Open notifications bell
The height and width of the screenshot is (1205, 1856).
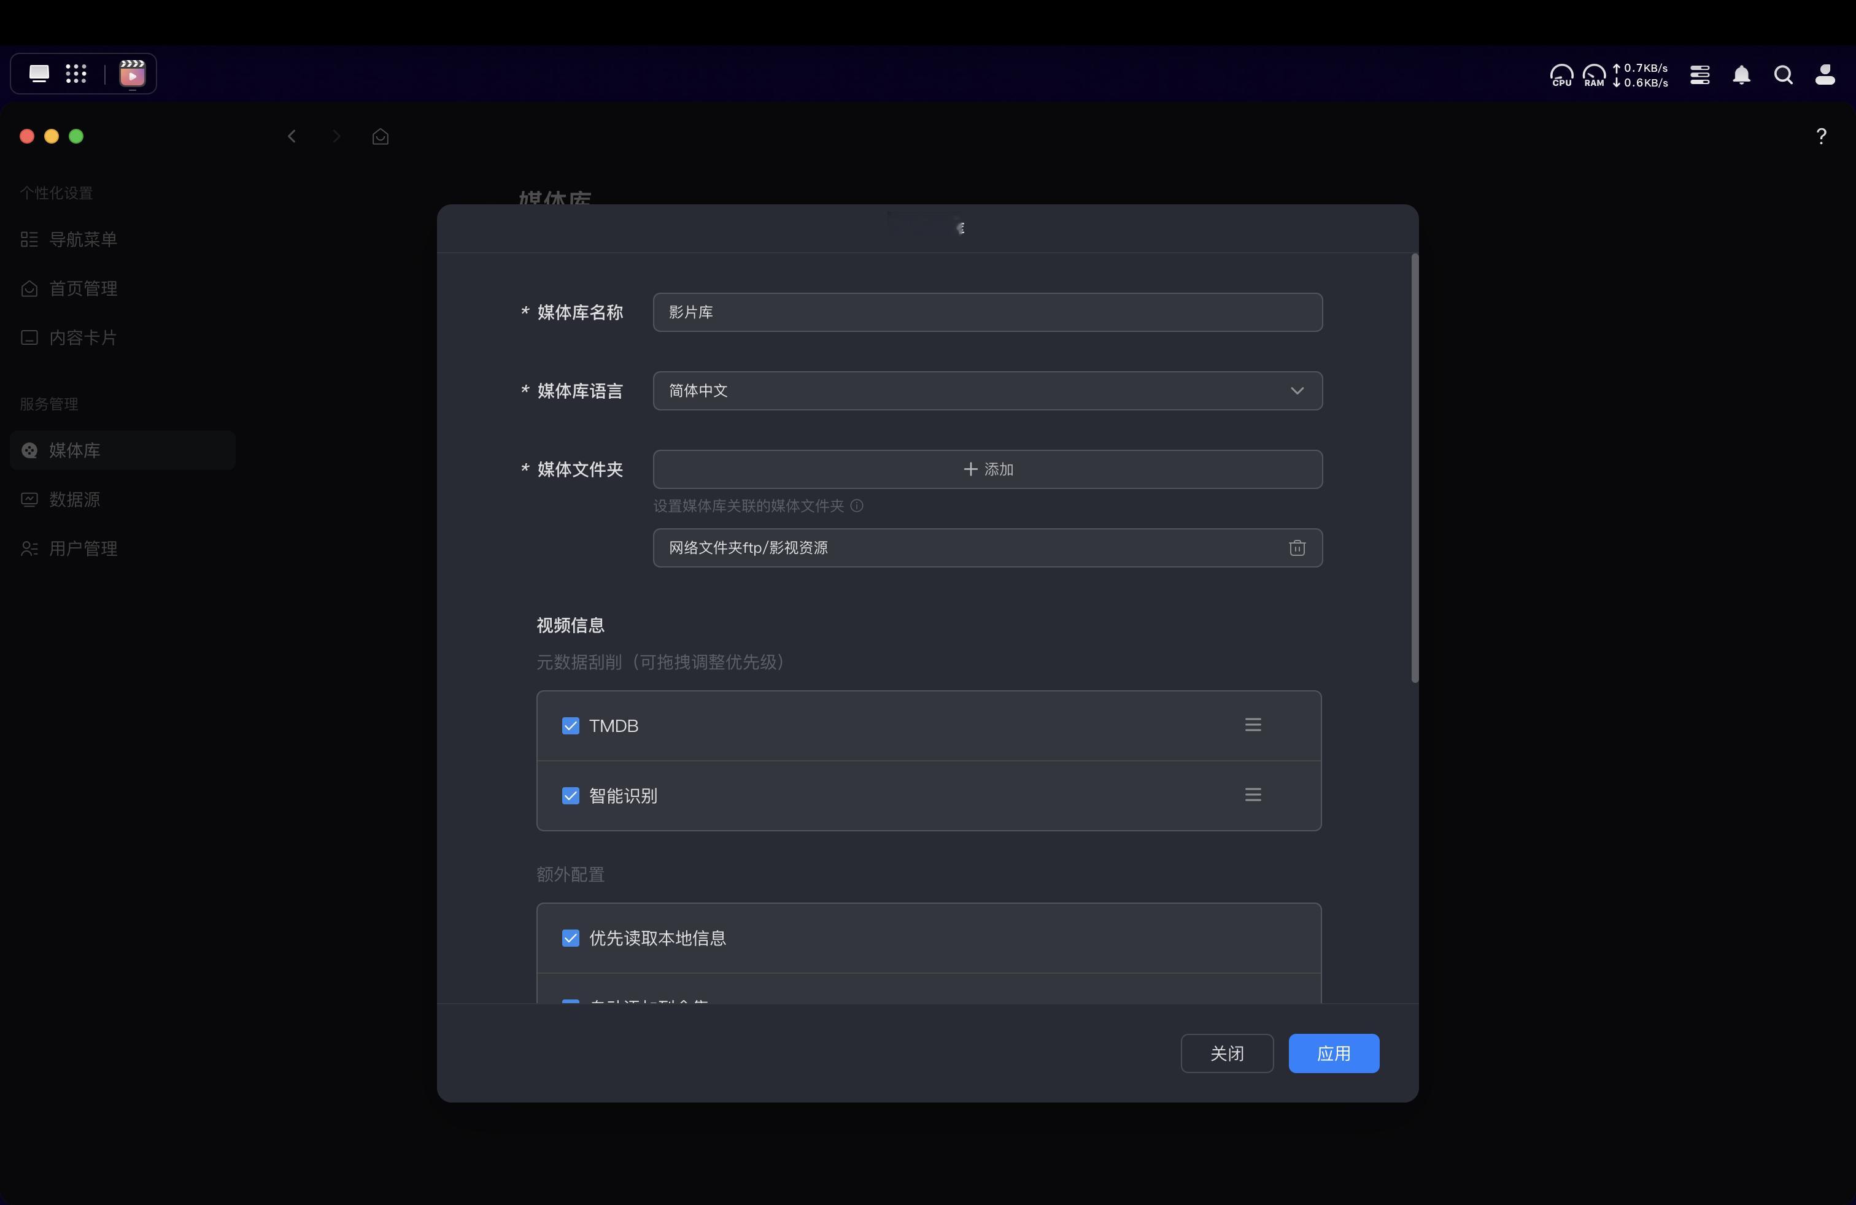pyautogui.click(x=1741, y=75)
